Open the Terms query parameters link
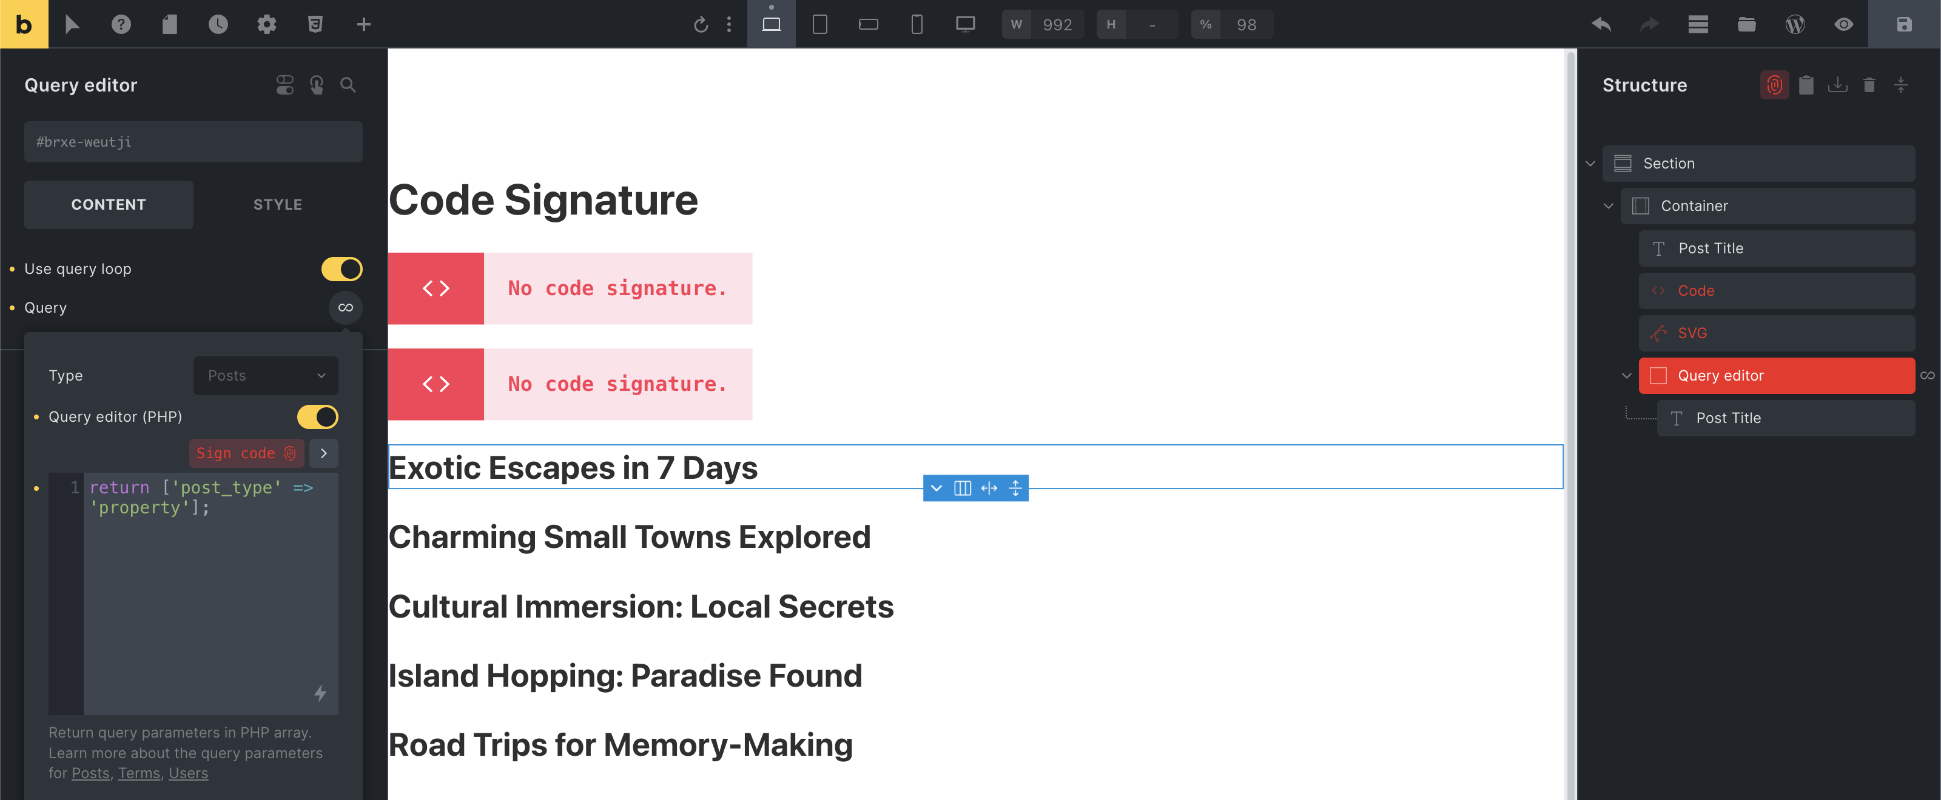This screenshot has width=1941, height=800. (139, 773)
